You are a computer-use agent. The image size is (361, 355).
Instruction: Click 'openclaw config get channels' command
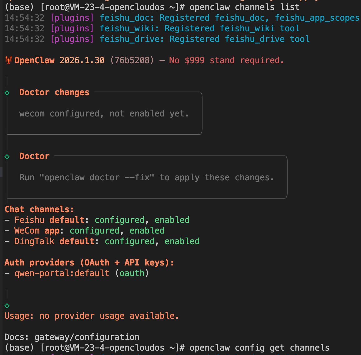pyautogui.click(x=259, y=347)
